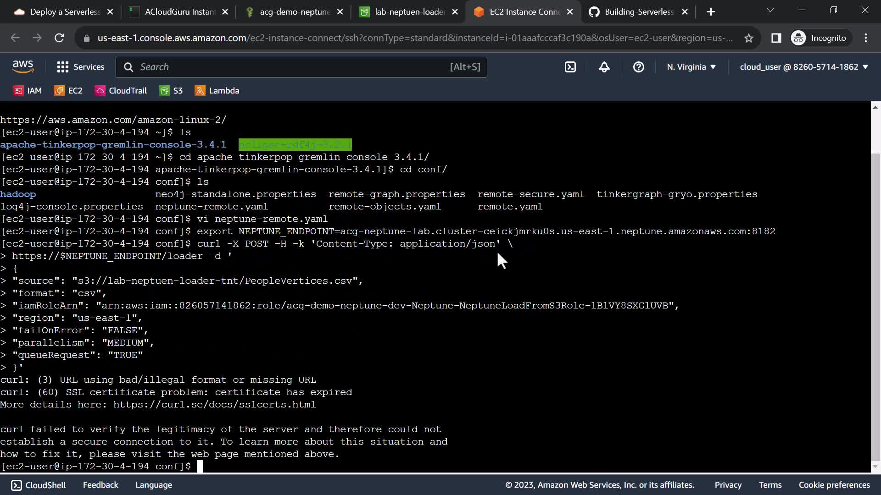The width and height of the screenshot is (881, 495).
Task: Open the browser side panel icon
Action: (x=776, y=38)
